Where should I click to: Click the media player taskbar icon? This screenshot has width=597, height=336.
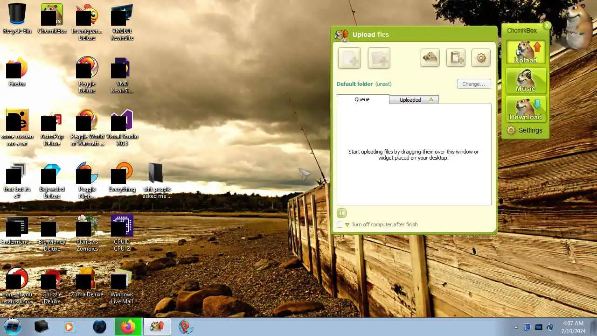(x=69, y=327)
